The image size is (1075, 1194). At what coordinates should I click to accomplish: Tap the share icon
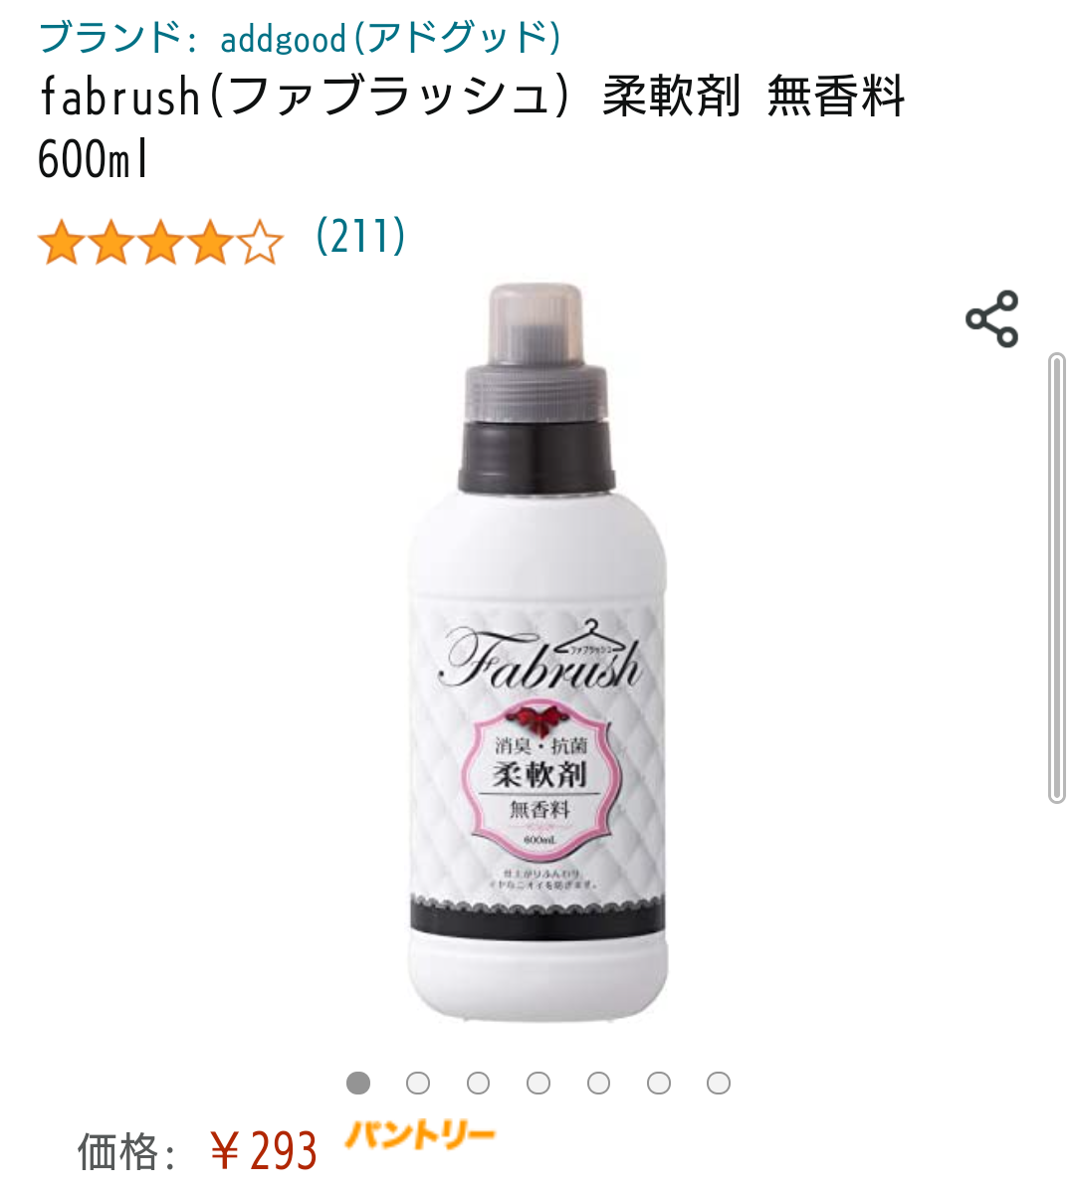pos(991,318)
